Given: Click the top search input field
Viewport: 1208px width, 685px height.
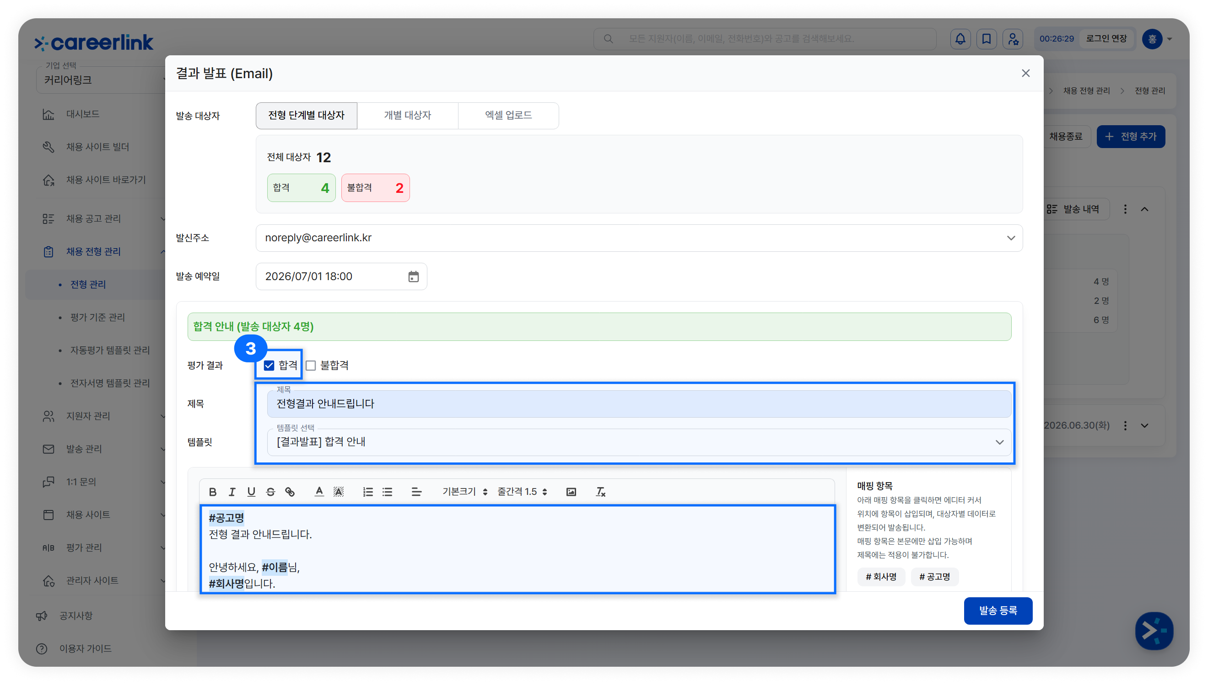Looking at the screenshot, I should 765,38.
